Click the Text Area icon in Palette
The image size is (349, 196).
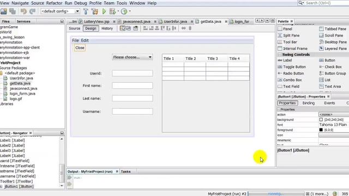tap(321, 86)
